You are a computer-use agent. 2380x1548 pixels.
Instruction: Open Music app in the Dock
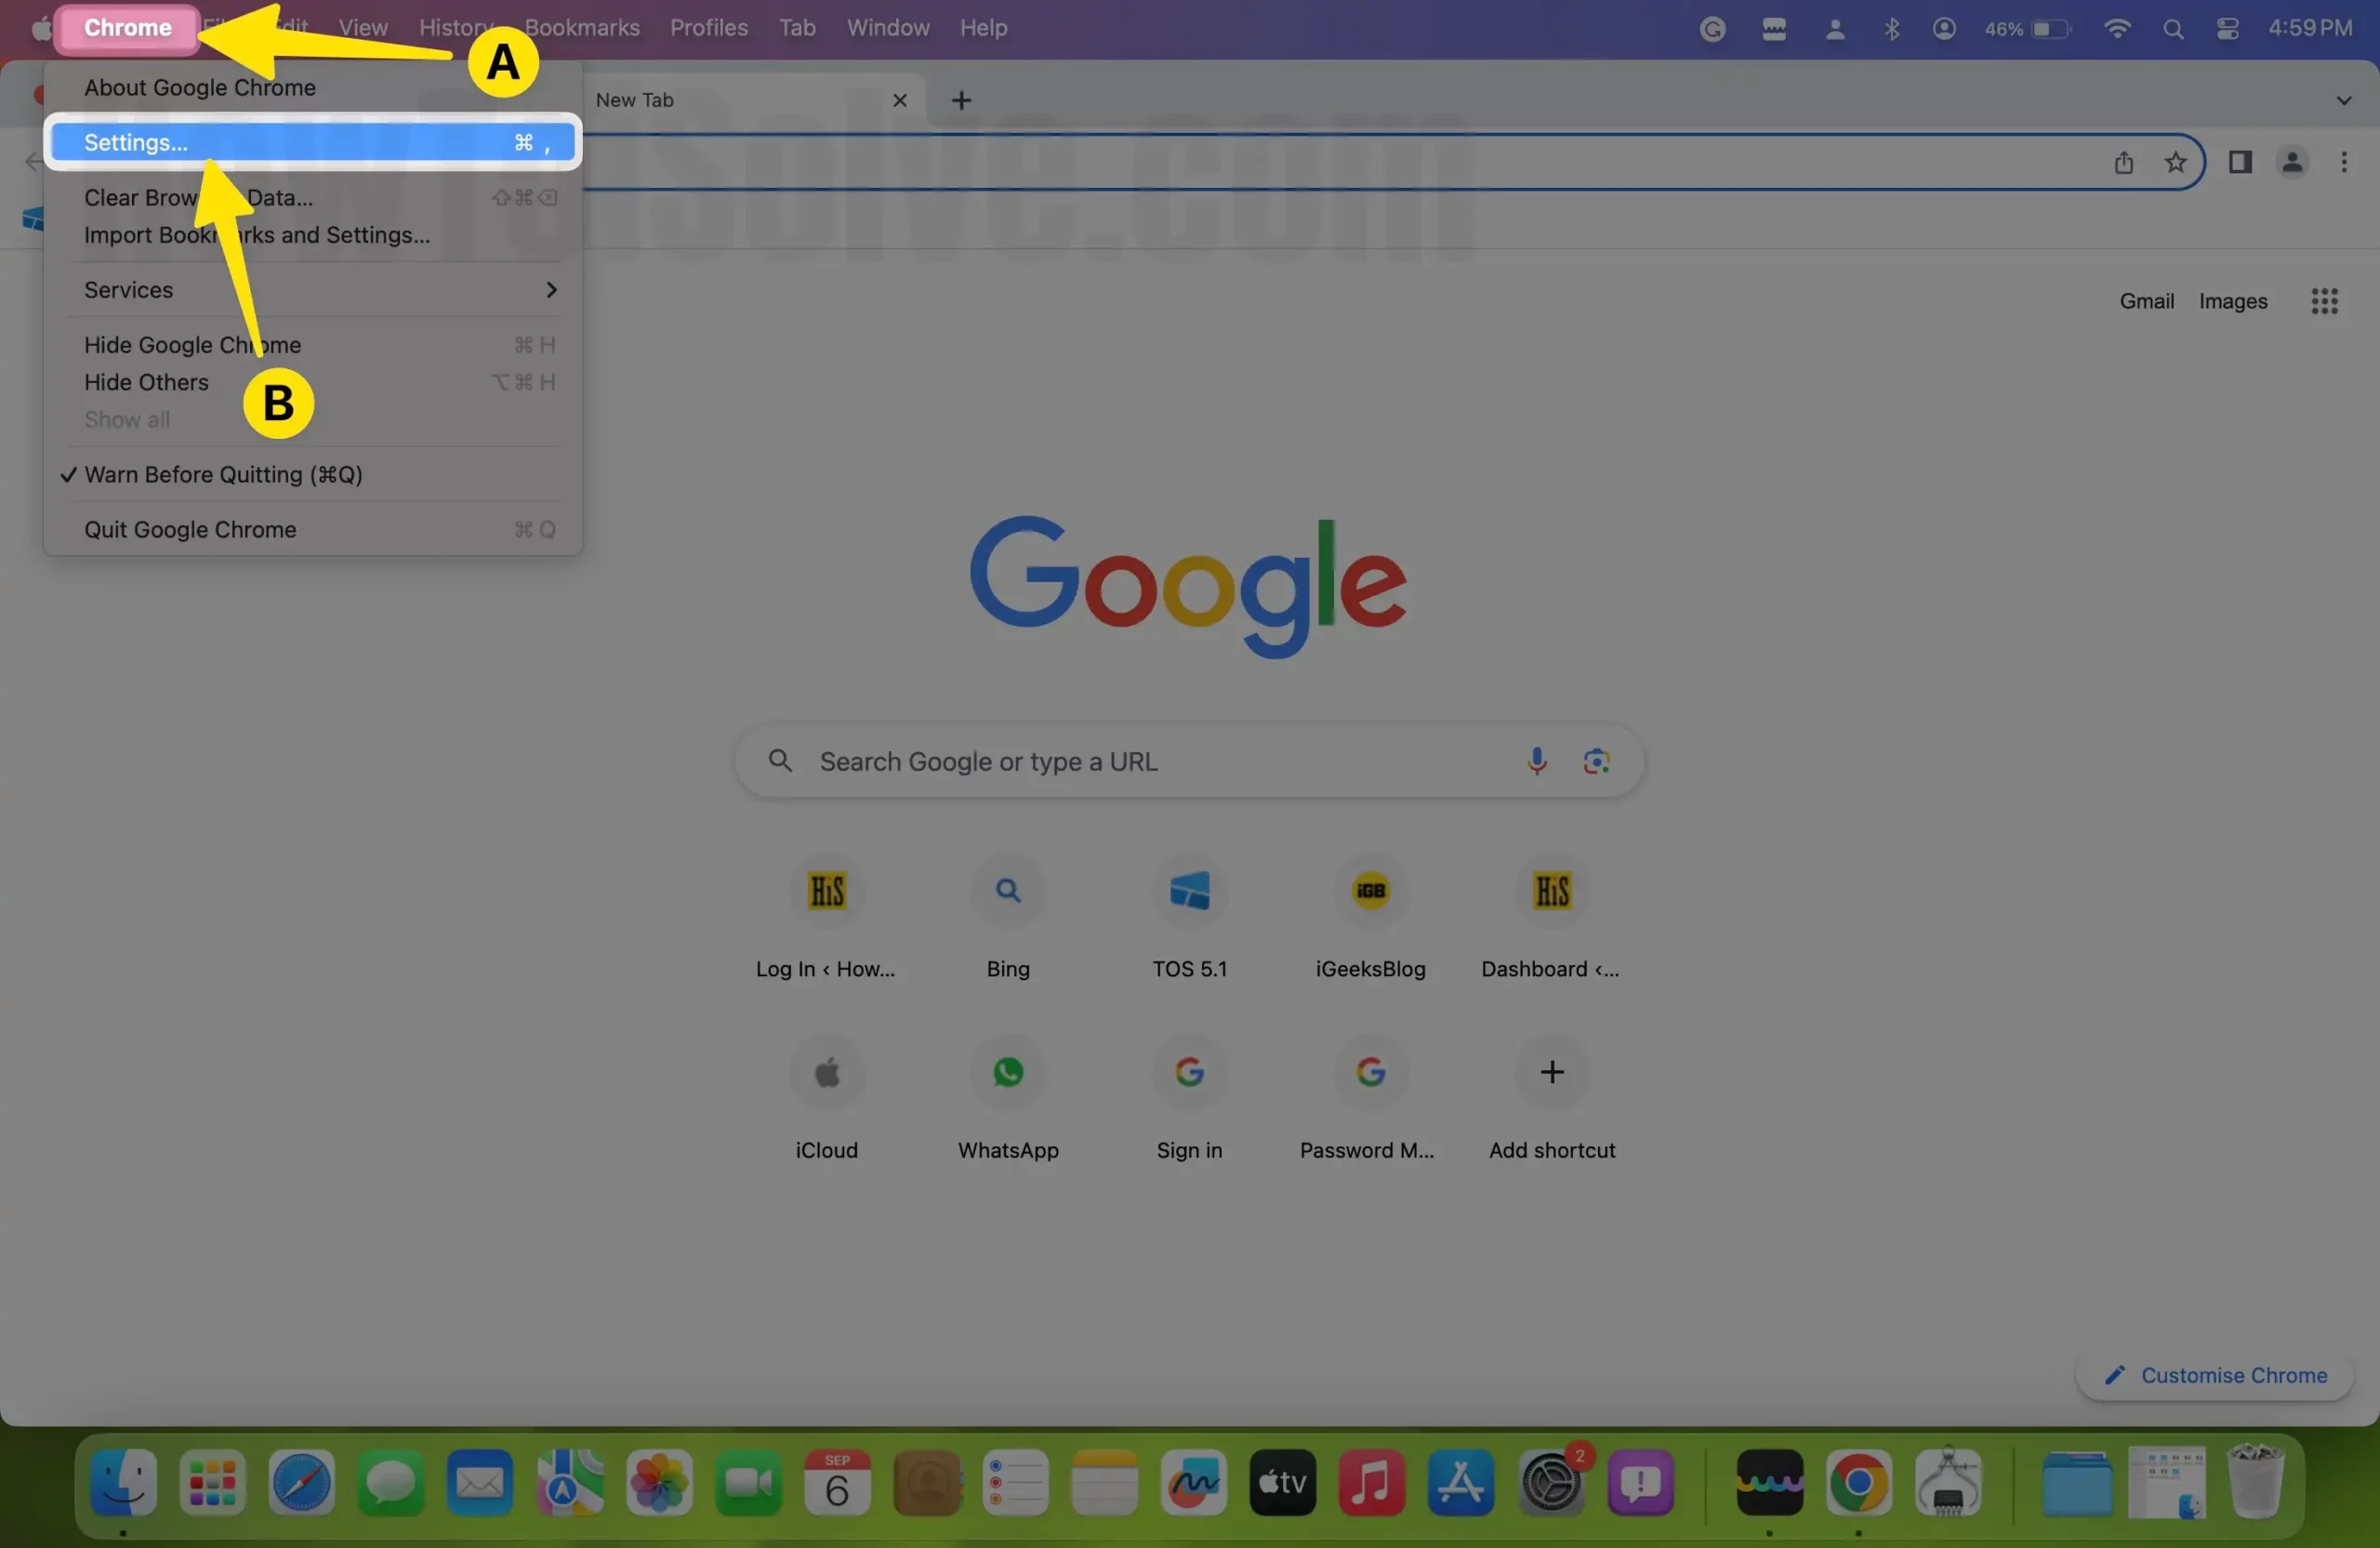tap(1371, 1482)
